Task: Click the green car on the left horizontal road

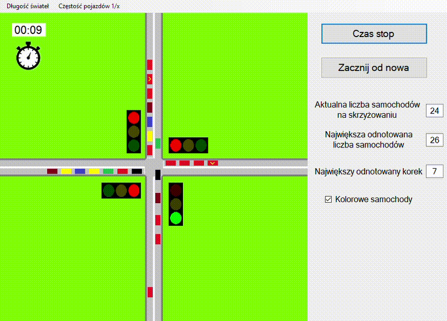Action: (x=108, y=171)
